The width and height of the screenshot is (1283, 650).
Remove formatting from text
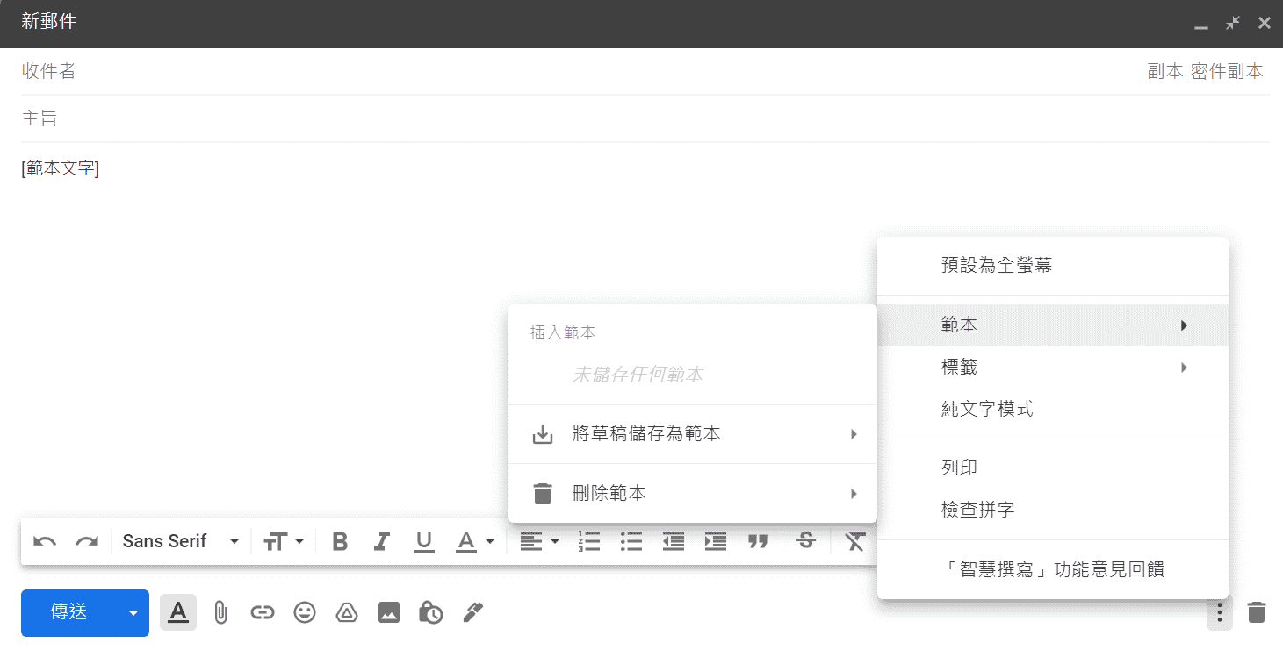[x=855, y=541]
